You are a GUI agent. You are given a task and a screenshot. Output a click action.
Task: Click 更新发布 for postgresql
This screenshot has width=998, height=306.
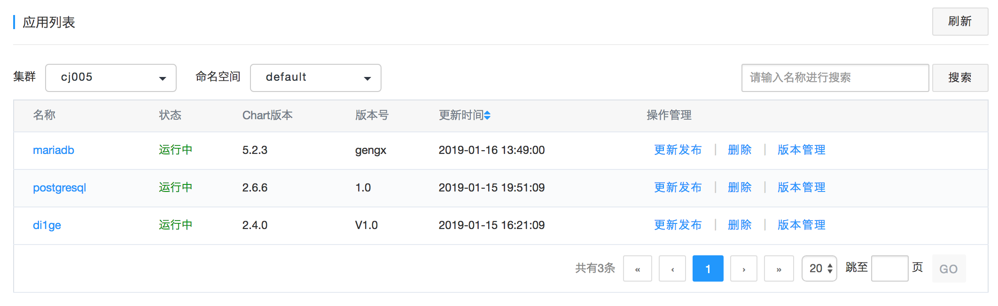pyautogui.click(x=678, y=188)
